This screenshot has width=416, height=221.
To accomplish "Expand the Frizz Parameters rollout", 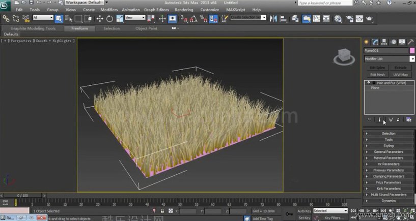I will click(x=389, y=182).
